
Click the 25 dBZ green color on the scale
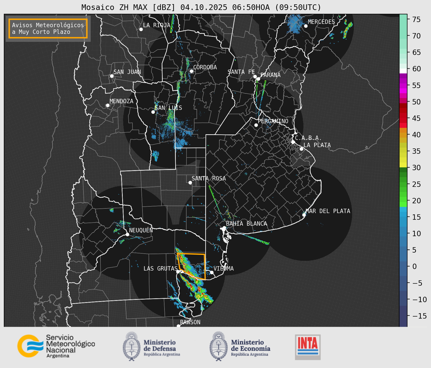click(403, 184)
